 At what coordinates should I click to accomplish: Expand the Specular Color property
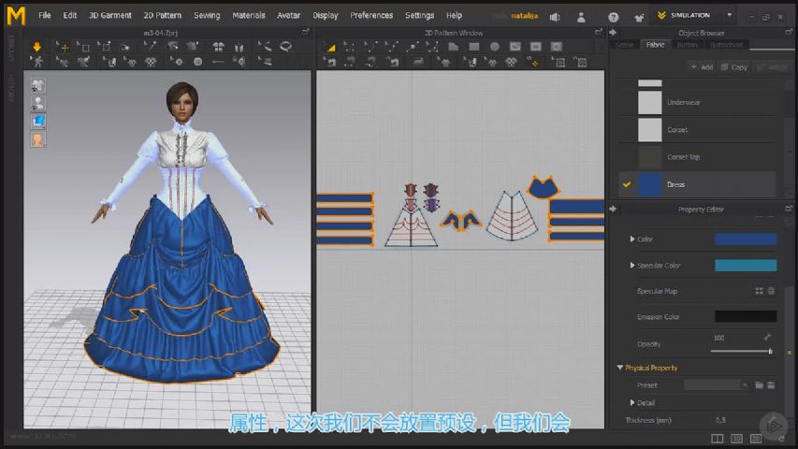[632, 266]
